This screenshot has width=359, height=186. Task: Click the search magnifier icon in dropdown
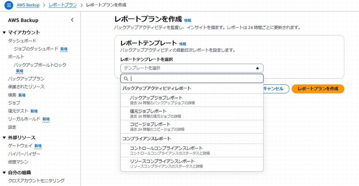[126, 79]
